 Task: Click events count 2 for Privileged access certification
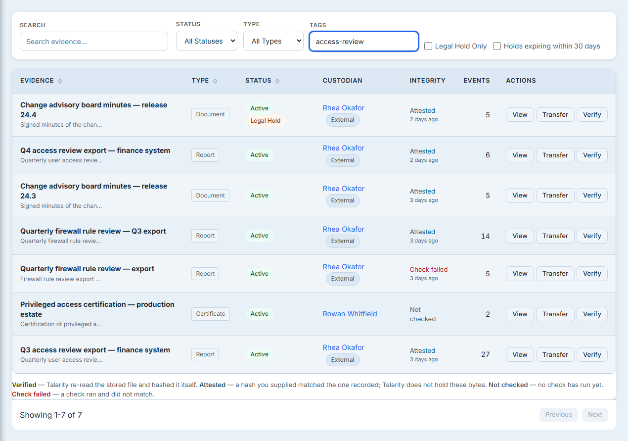tap(488, 314)
